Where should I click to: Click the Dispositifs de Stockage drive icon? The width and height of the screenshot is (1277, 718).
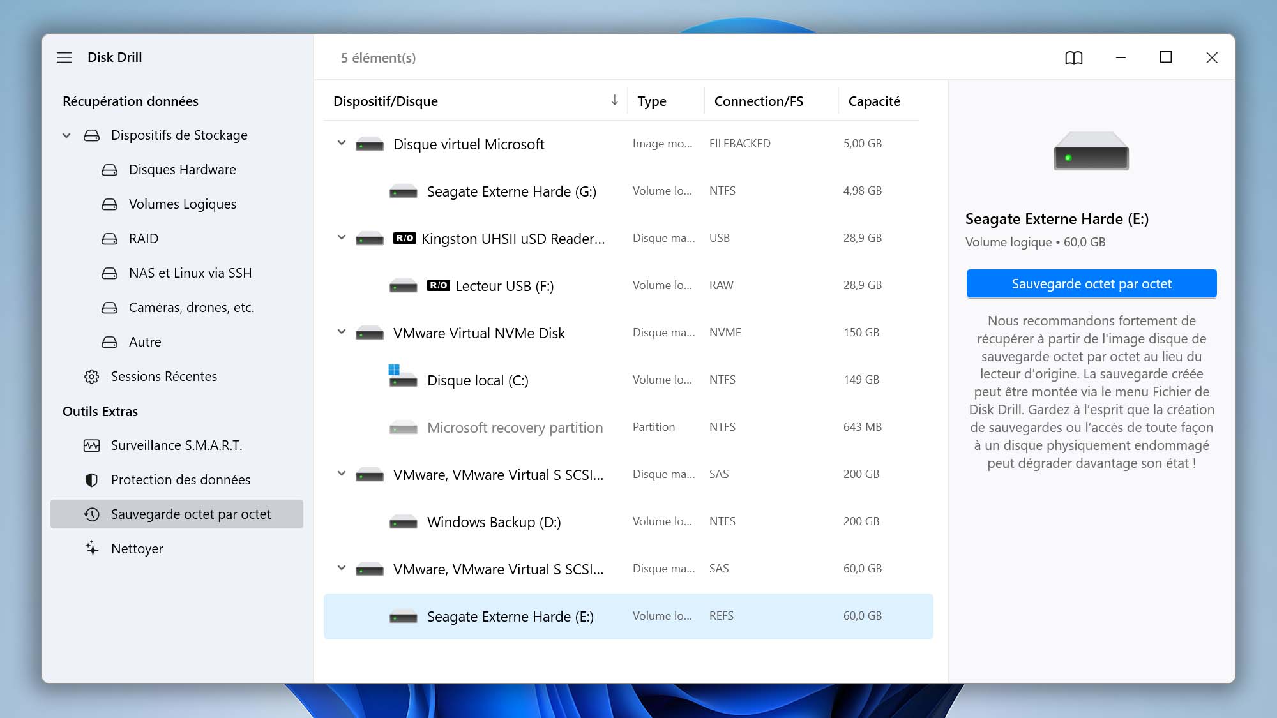pos(92,135)
